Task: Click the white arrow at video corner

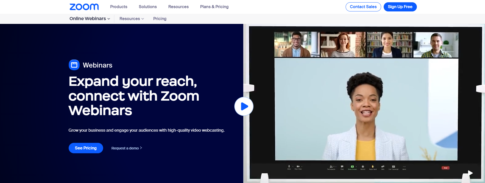Action: (470, 173)
